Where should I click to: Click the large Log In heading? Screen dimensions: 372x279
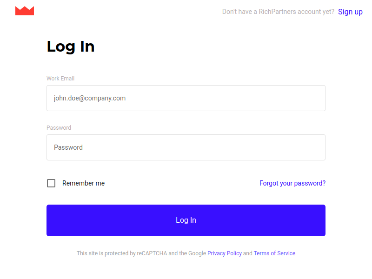click(71, 46)
